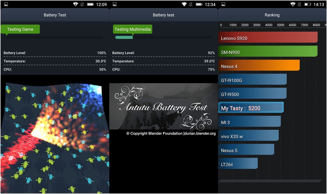Tap the battery icon beside the 12:34 clock

coord(199,4)
